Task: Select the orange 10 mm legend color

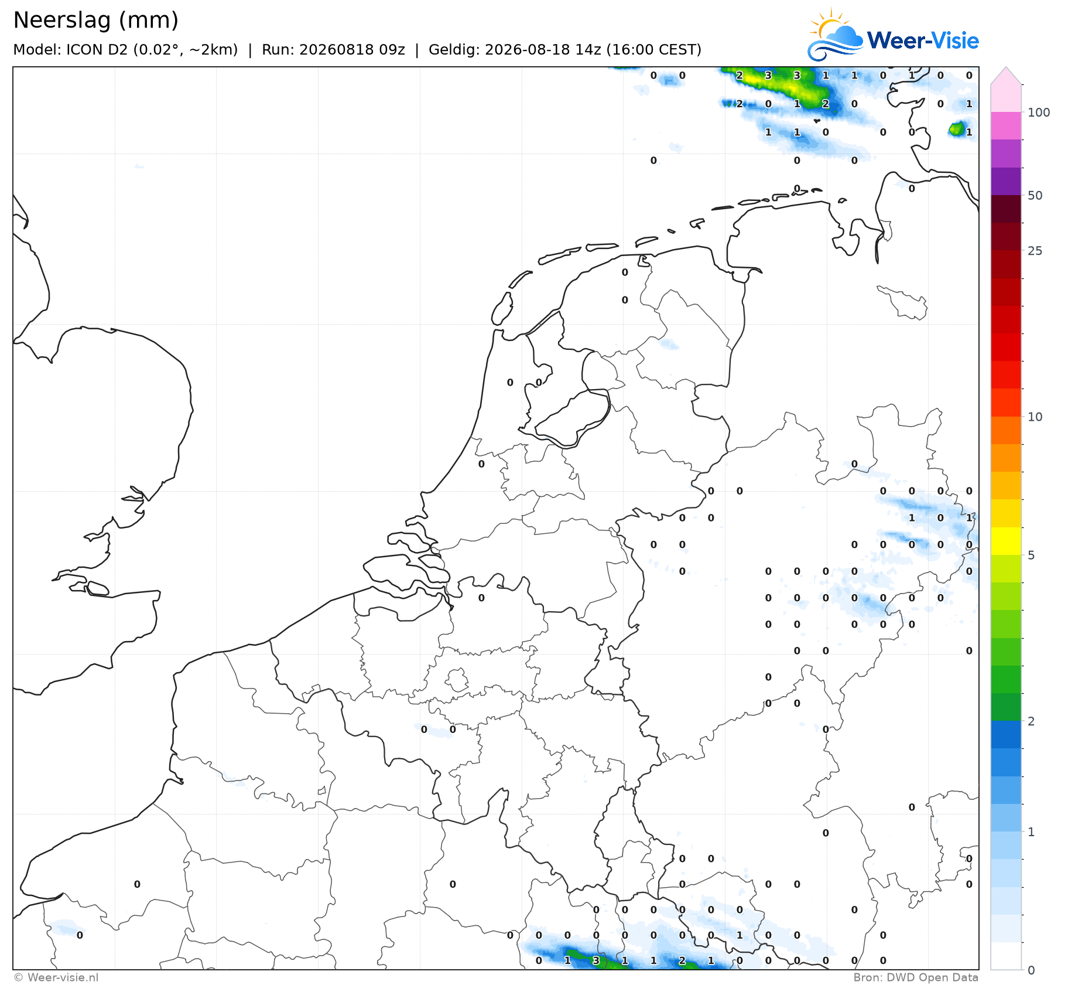Action: (x=1006, y=430)
